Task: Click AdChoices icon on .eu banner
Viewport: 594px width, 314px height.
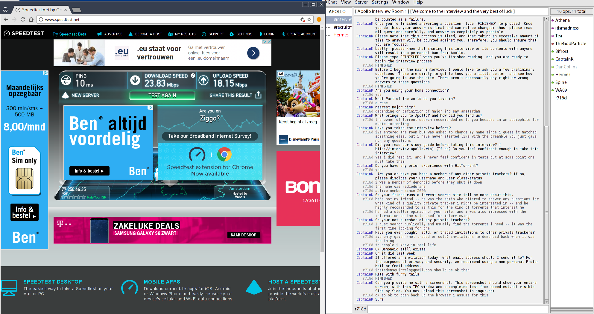Action: [x=264, y=42]
